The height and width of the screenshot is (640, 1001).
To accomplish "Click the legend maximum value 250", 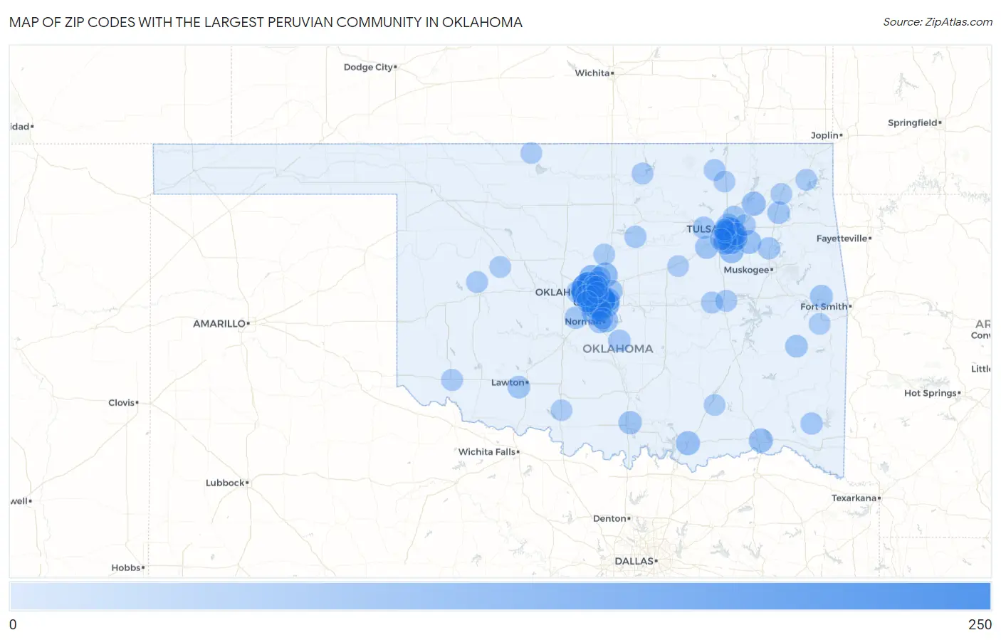I will click(x=980, y=624).
